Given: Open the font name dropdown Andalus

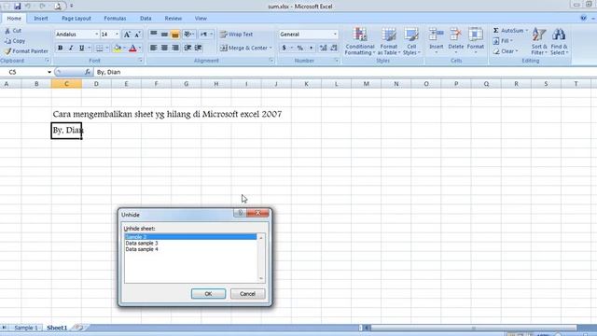Looking at the screenshot, I should (x=96, y=35).
